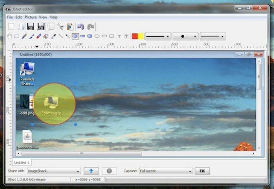
Task: Toggle the filled rectangle shape tool
Action: tap(82, 36)
